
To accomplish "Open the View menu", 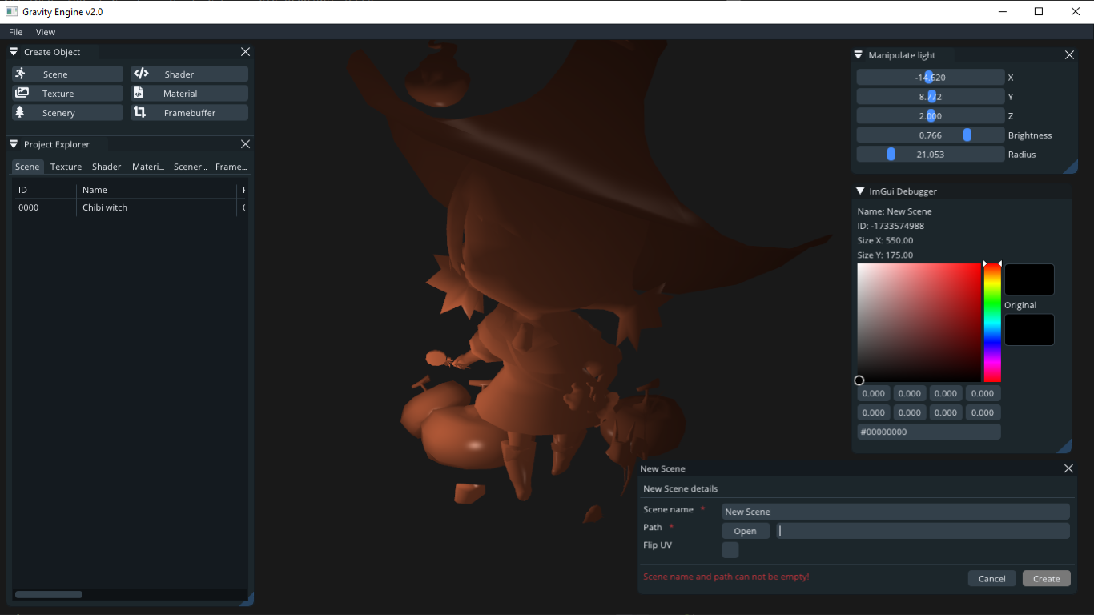I will point(46,32).
